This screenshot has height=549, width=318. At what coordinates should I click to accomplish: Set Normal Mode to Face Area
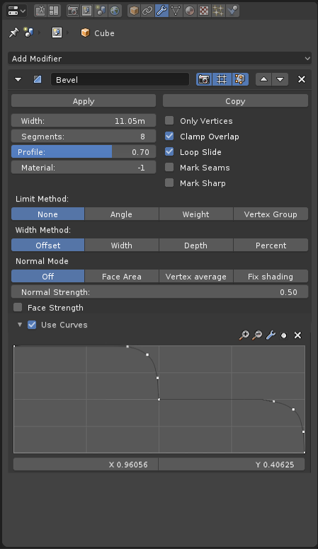(x=122, y=276)
